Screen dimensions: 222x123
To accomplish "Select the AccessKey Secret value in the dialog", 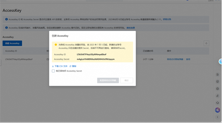I will (96, 59).
